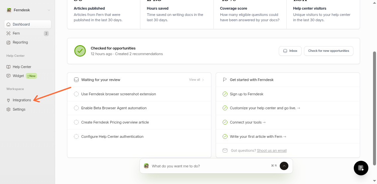Open Use Ferndesk browser screenshot extension item

[139, 94]
